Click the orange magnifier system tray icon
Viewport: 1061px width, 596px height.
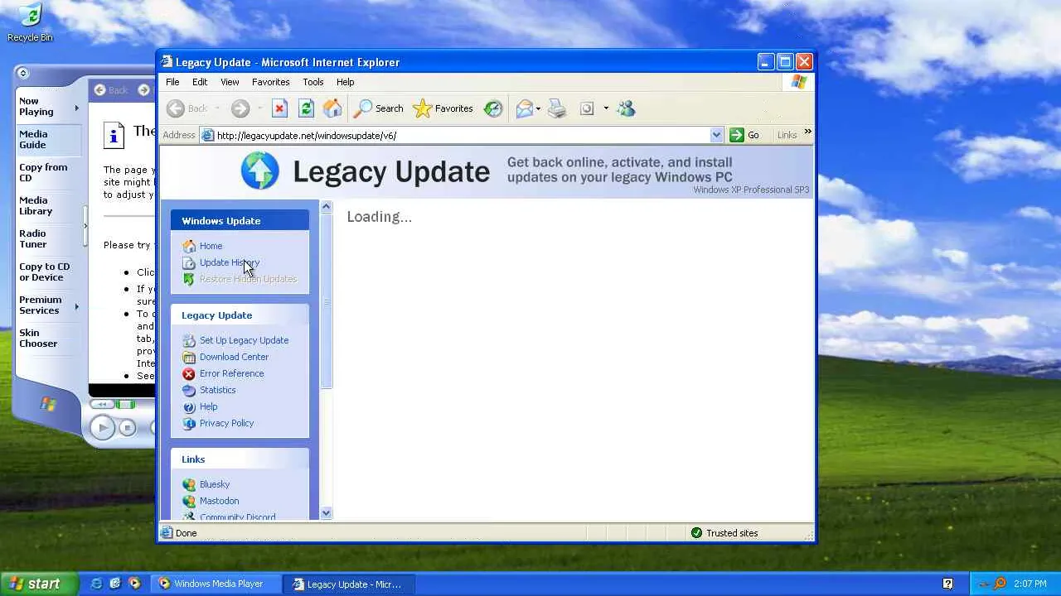pos(1000,584)
